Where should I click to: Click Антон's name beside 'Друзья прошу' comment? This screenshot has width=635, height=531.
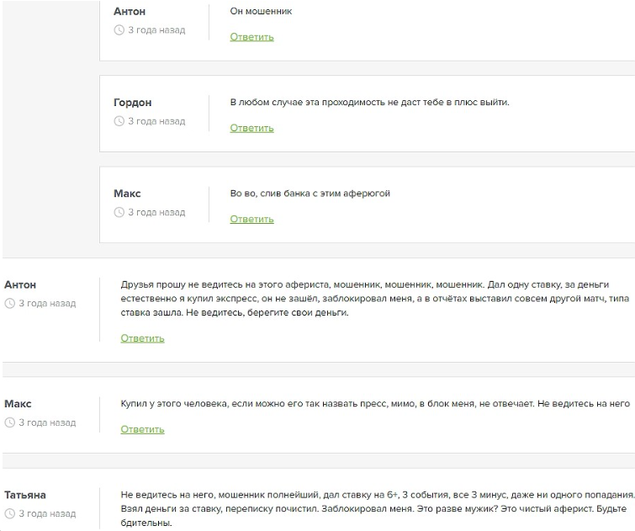[x=20, y=284]
